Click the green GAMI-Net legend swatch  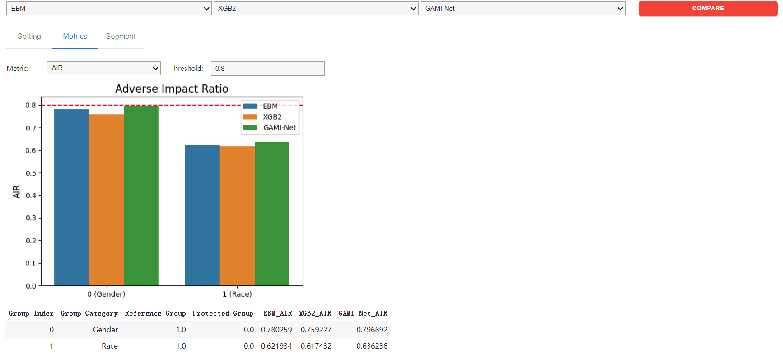coord(250,128)
